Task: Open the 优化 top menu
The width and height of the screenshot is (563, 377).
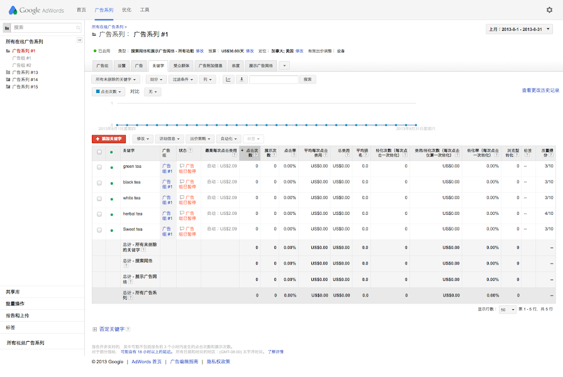Action: [126, 10]
